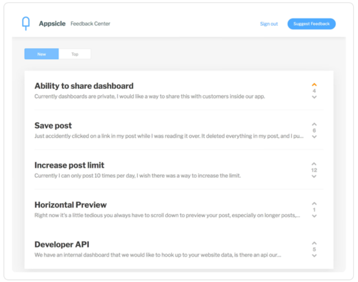The height and width of the screenshot is (282, 358).
Task: Open the Increase post limit entry
Action: 69,165
